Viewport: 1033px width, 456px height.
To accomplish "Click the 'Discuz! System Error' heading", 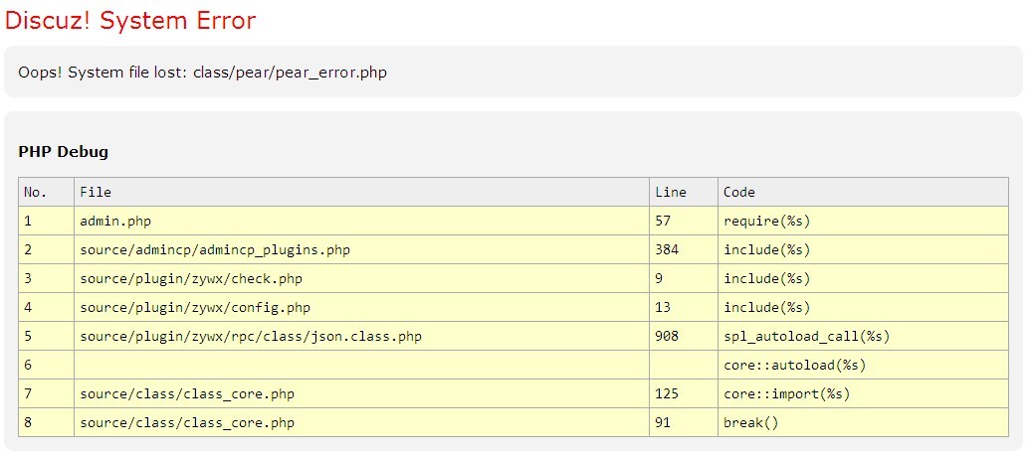I will click(x=129, y=21).
